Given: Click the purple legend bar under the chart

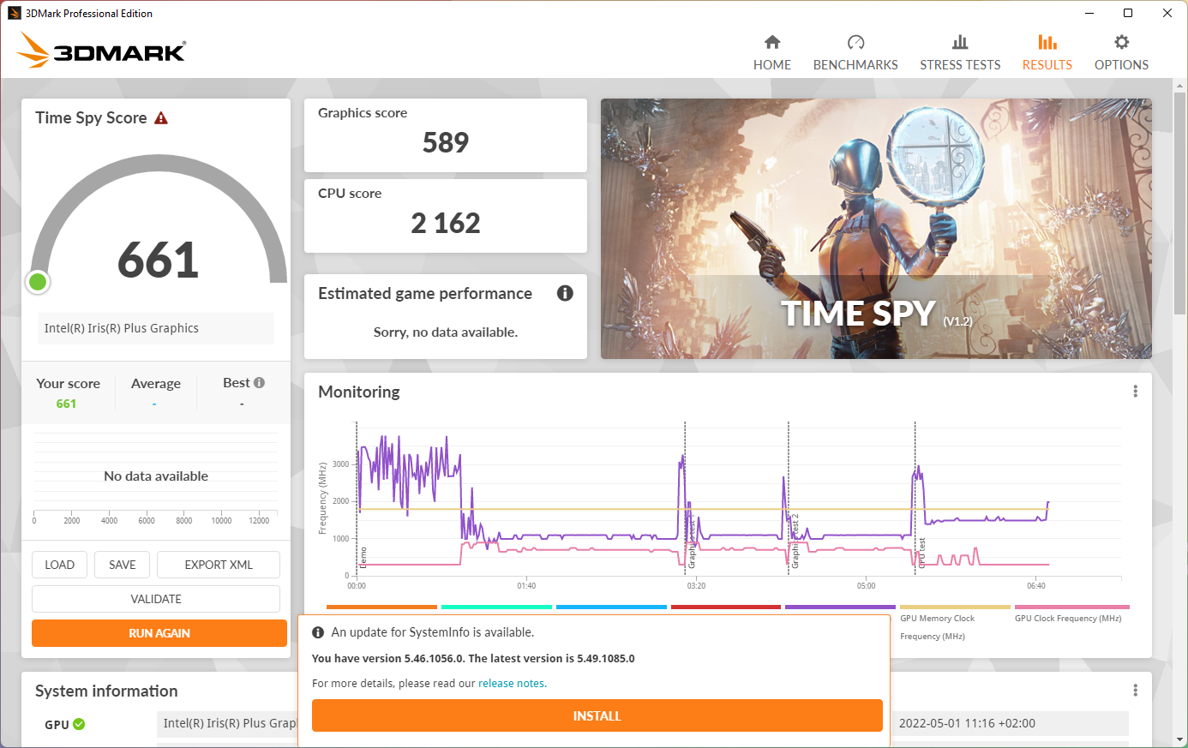Looking at the screenshot, I should [840, 607].
